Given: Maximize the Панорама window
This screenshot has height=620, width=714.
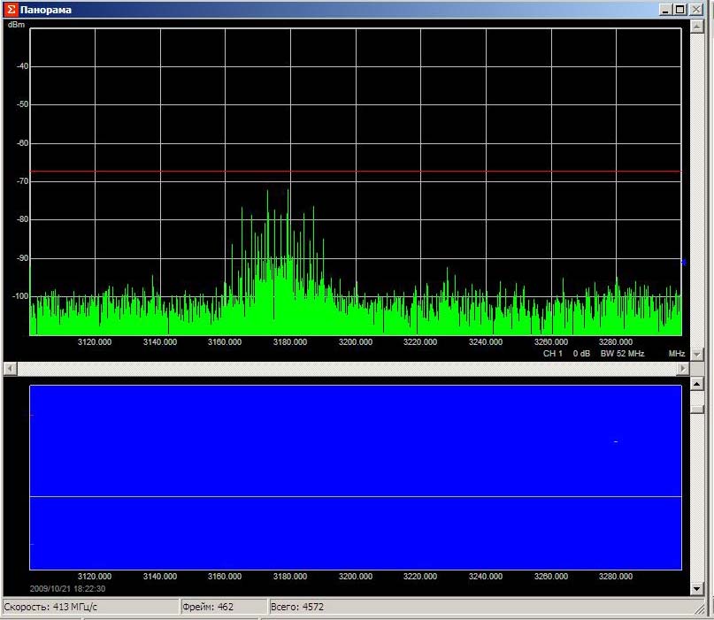Looking at the screenshot, I should point(679,10).
